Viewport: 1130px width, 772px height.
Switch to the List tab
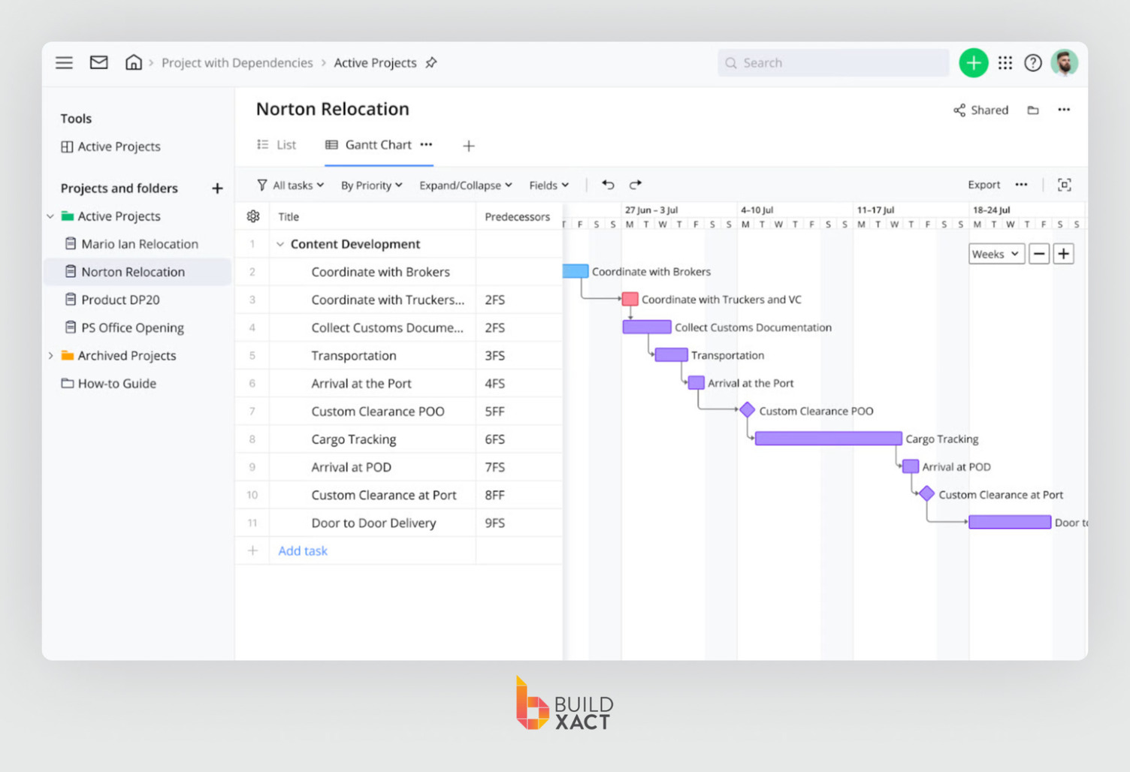tap(276, 144)
